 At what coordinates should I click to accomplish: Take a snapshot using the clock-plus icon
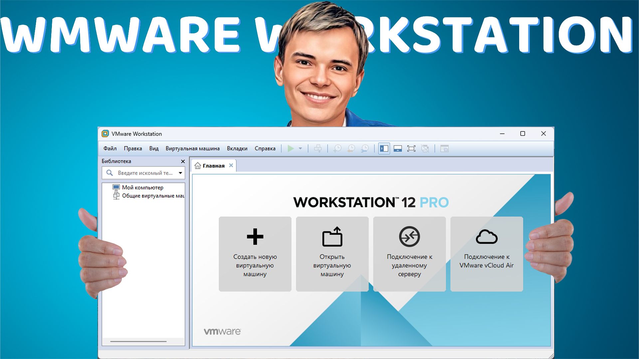[x=337, y=149]
